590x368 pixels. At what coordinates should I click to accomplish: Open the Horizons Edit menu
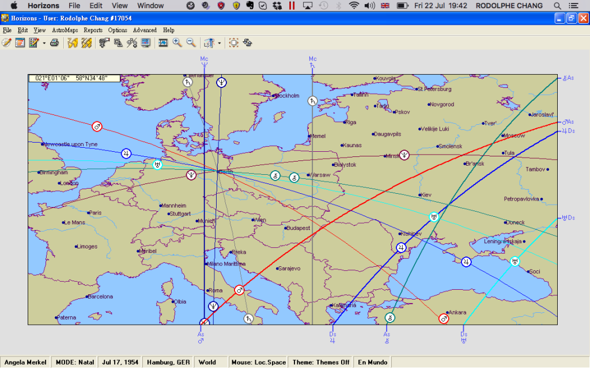pyautogui.click(x=22, y=30)
